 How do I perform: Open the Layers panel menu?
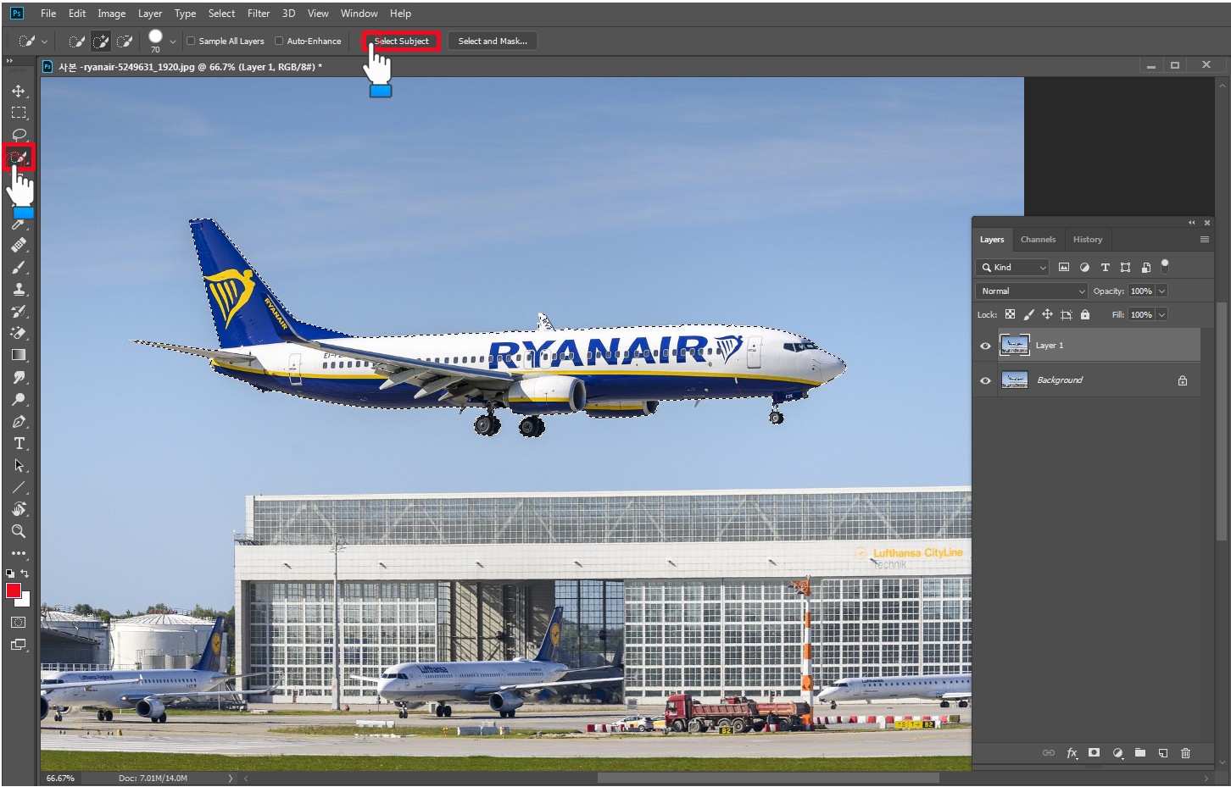(1204, 239)
